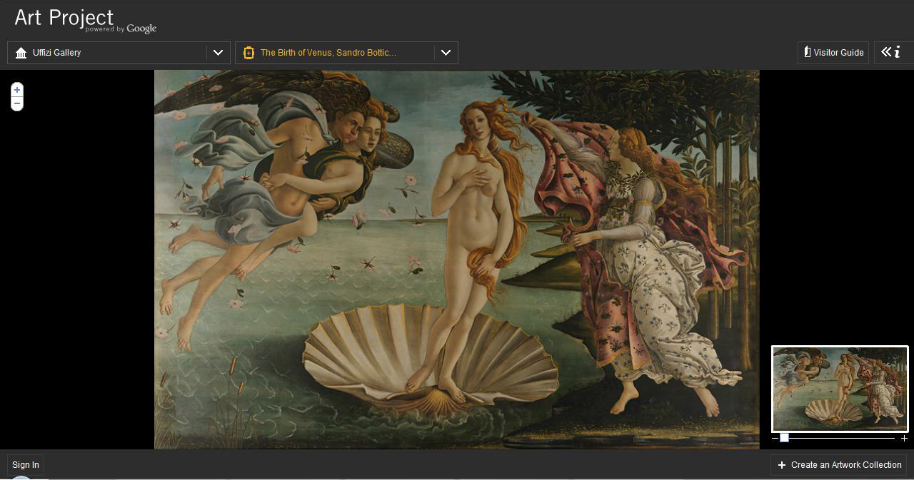Zoom out with the minus button in the viewer's corner
The height and width of the screenshot is (480, 914).
click(17, 103)
